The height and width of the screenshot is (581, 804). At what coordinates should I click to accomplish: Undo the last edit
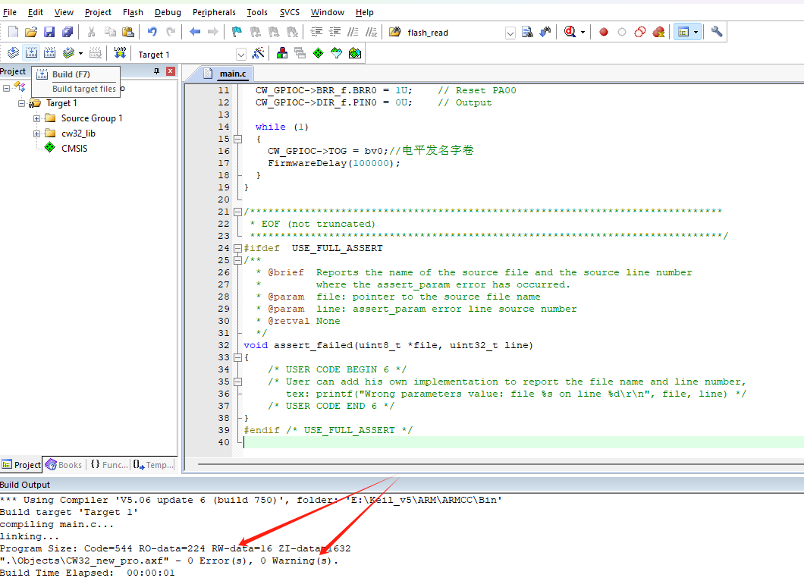[x=152, y=33]
